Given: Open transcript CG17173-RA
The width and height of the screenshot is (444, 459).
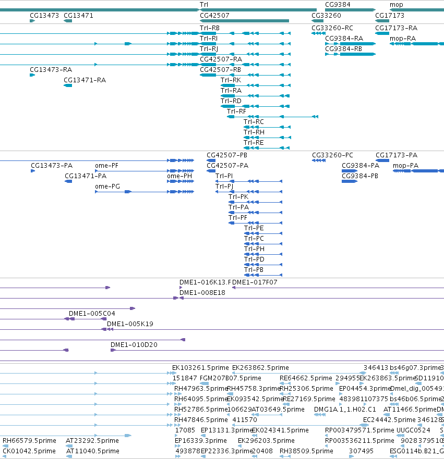Looking at the screenshot, I should tap(396, 28).
